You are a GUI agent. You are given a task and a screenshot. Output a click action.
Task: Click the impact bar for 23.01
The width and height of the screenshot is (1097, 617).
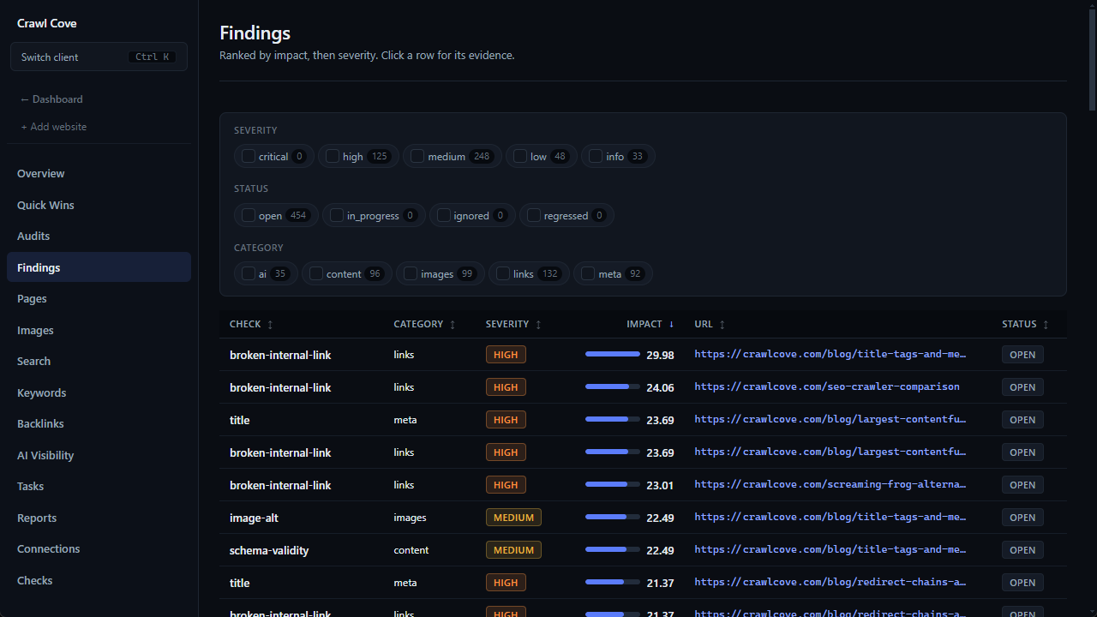coord(613,485)
